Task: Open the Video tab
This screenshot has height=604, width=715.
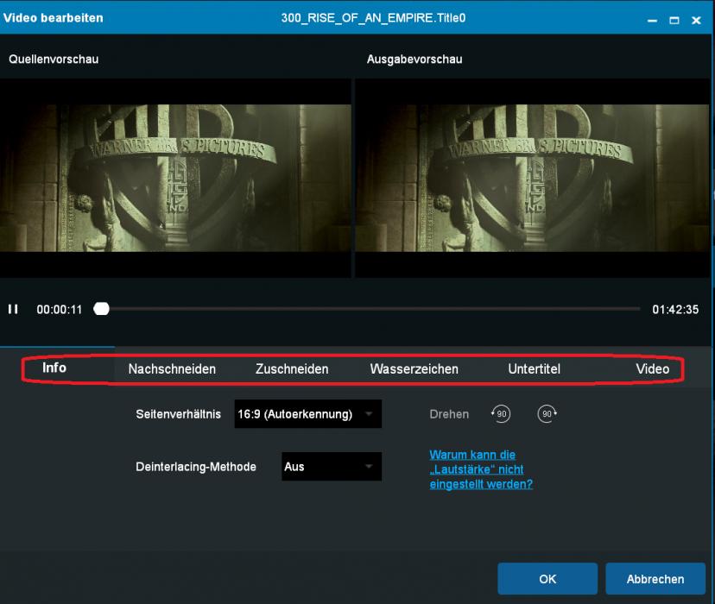Action: pos(653,369)
